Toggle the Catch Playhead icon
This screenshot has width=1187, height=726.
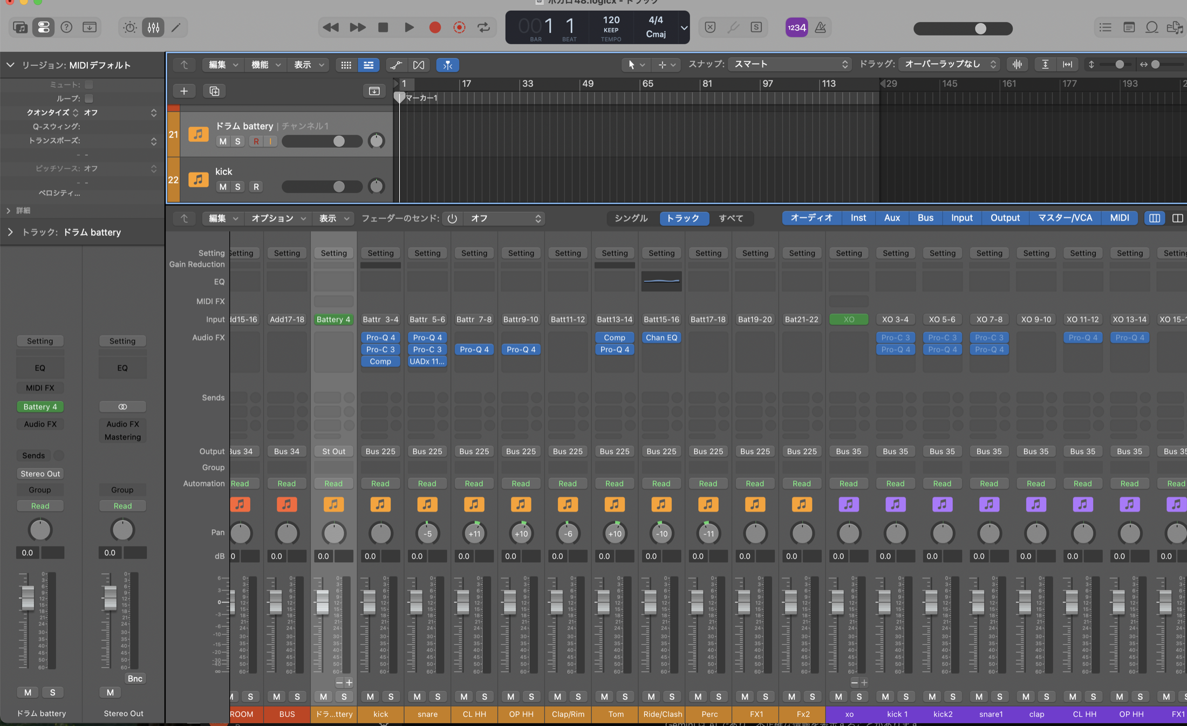[x=447, y=65]
